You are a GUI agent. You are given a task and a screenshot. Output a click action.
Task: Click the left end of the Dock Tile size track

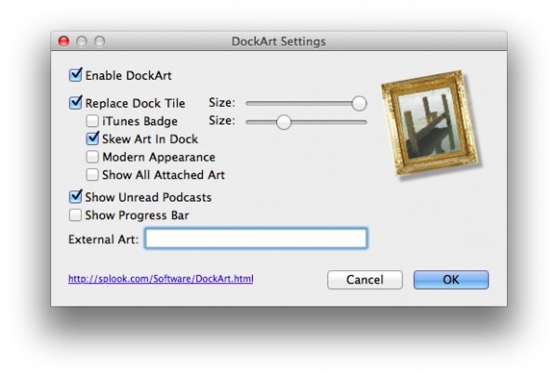[x=249, y=103]
